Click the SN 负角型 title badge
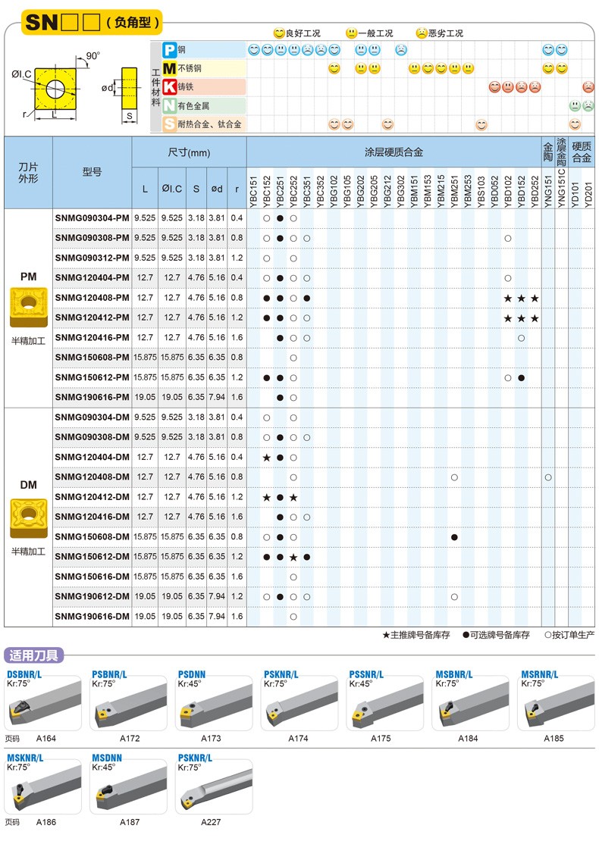 [92, 23]
